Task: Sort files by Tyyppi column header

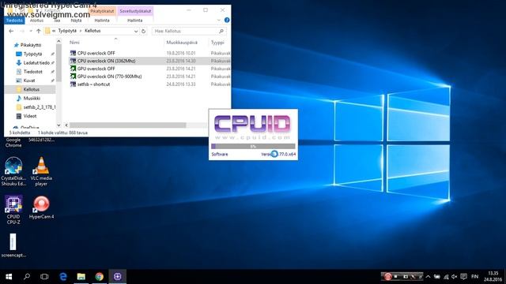Action: [x=217, y=43]
